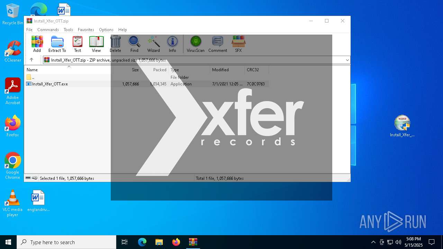Viewport: 443px width, 249px height.
Task: Click the disk icon in status bar
Action: pyautogui.click(x=28, y=178)
